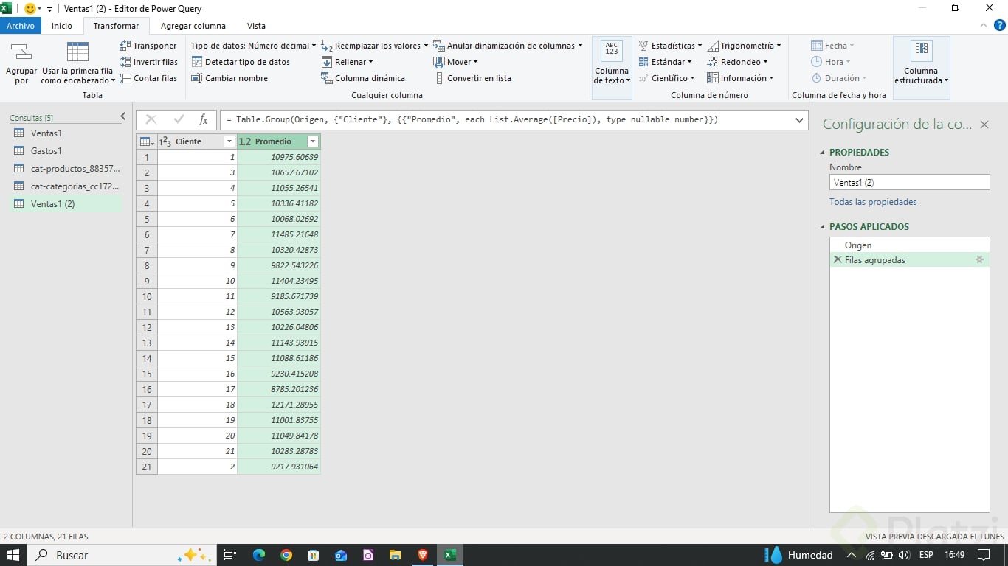Open Reemplazar los valores dropdown
Image resolution: width=1008 pixels, height=566 pixels.
pos(375,46)
